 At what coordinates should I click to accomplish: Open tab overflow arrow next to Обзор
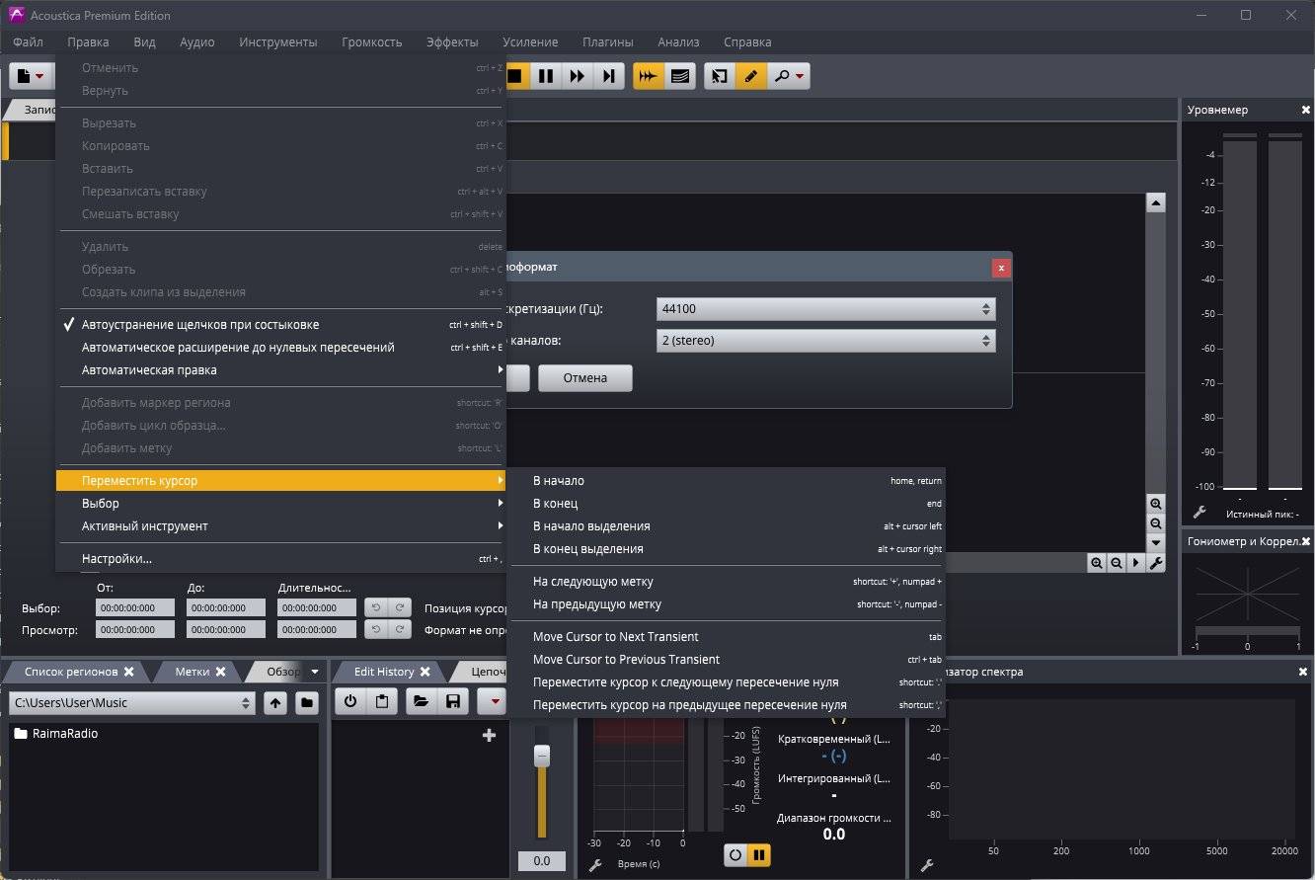[x=315, y=672]
